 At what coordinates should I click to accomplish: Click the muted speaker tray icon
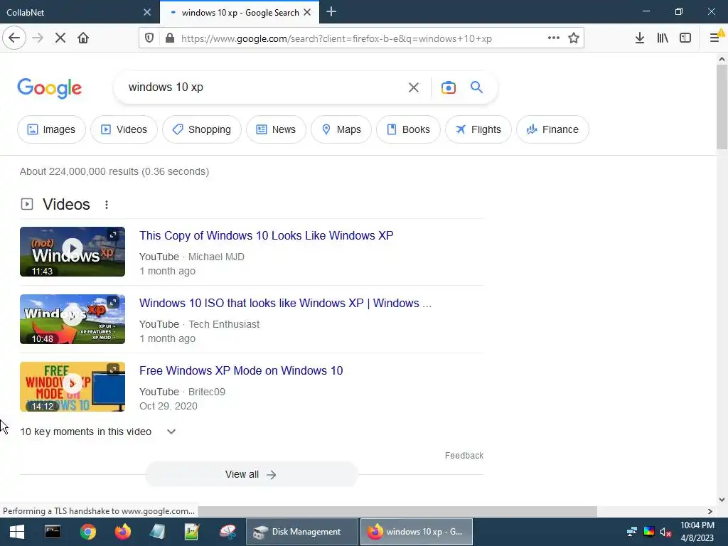pos(665,532)
